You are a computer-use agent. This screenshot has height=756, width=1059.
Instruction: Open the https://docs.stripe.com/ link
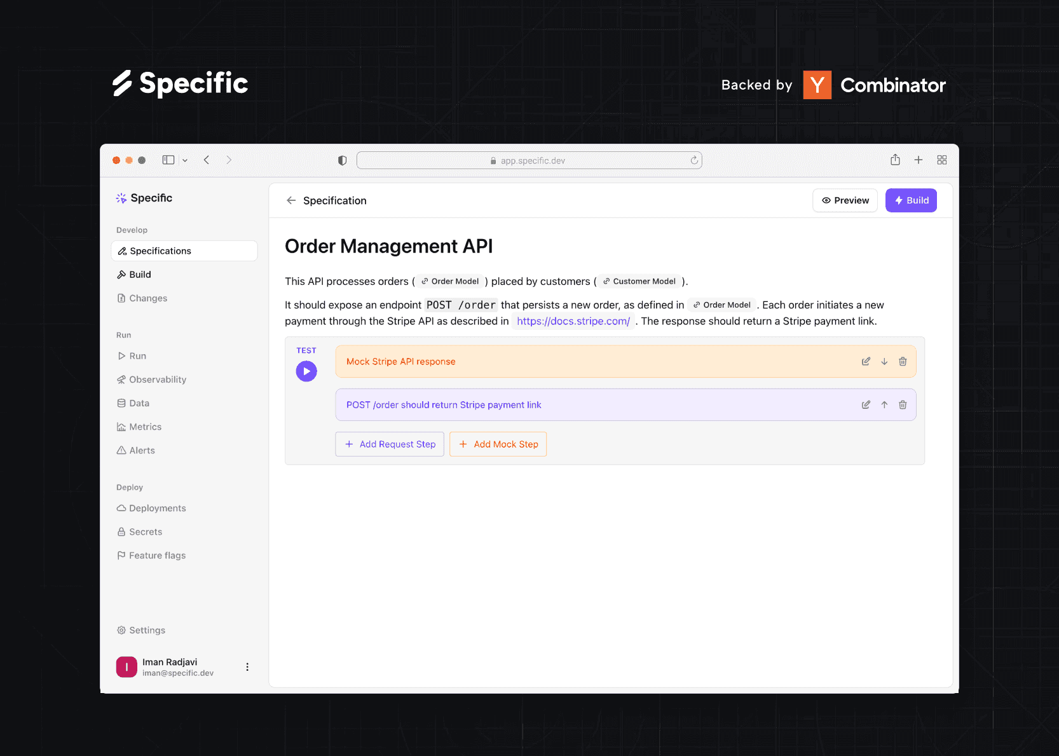click(x=573, y=320)
